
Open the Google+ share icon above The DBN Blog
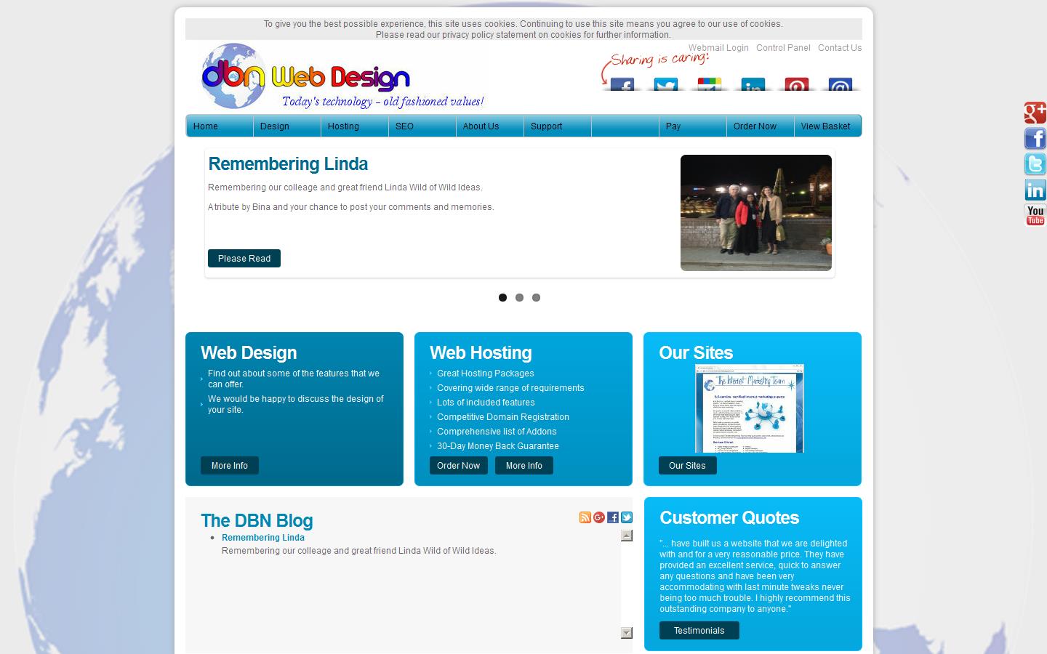point(599,517)
